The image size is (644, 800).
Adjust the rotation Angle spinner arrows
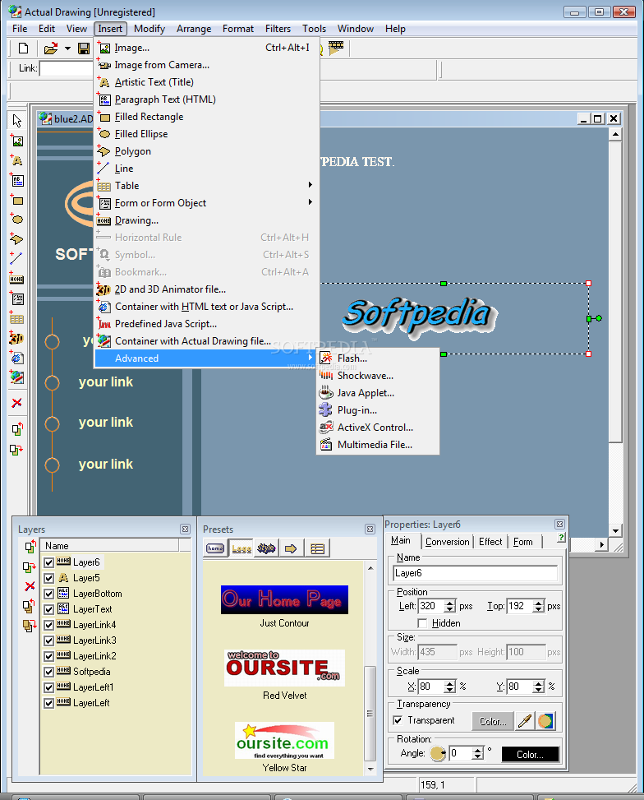[477, 753]
